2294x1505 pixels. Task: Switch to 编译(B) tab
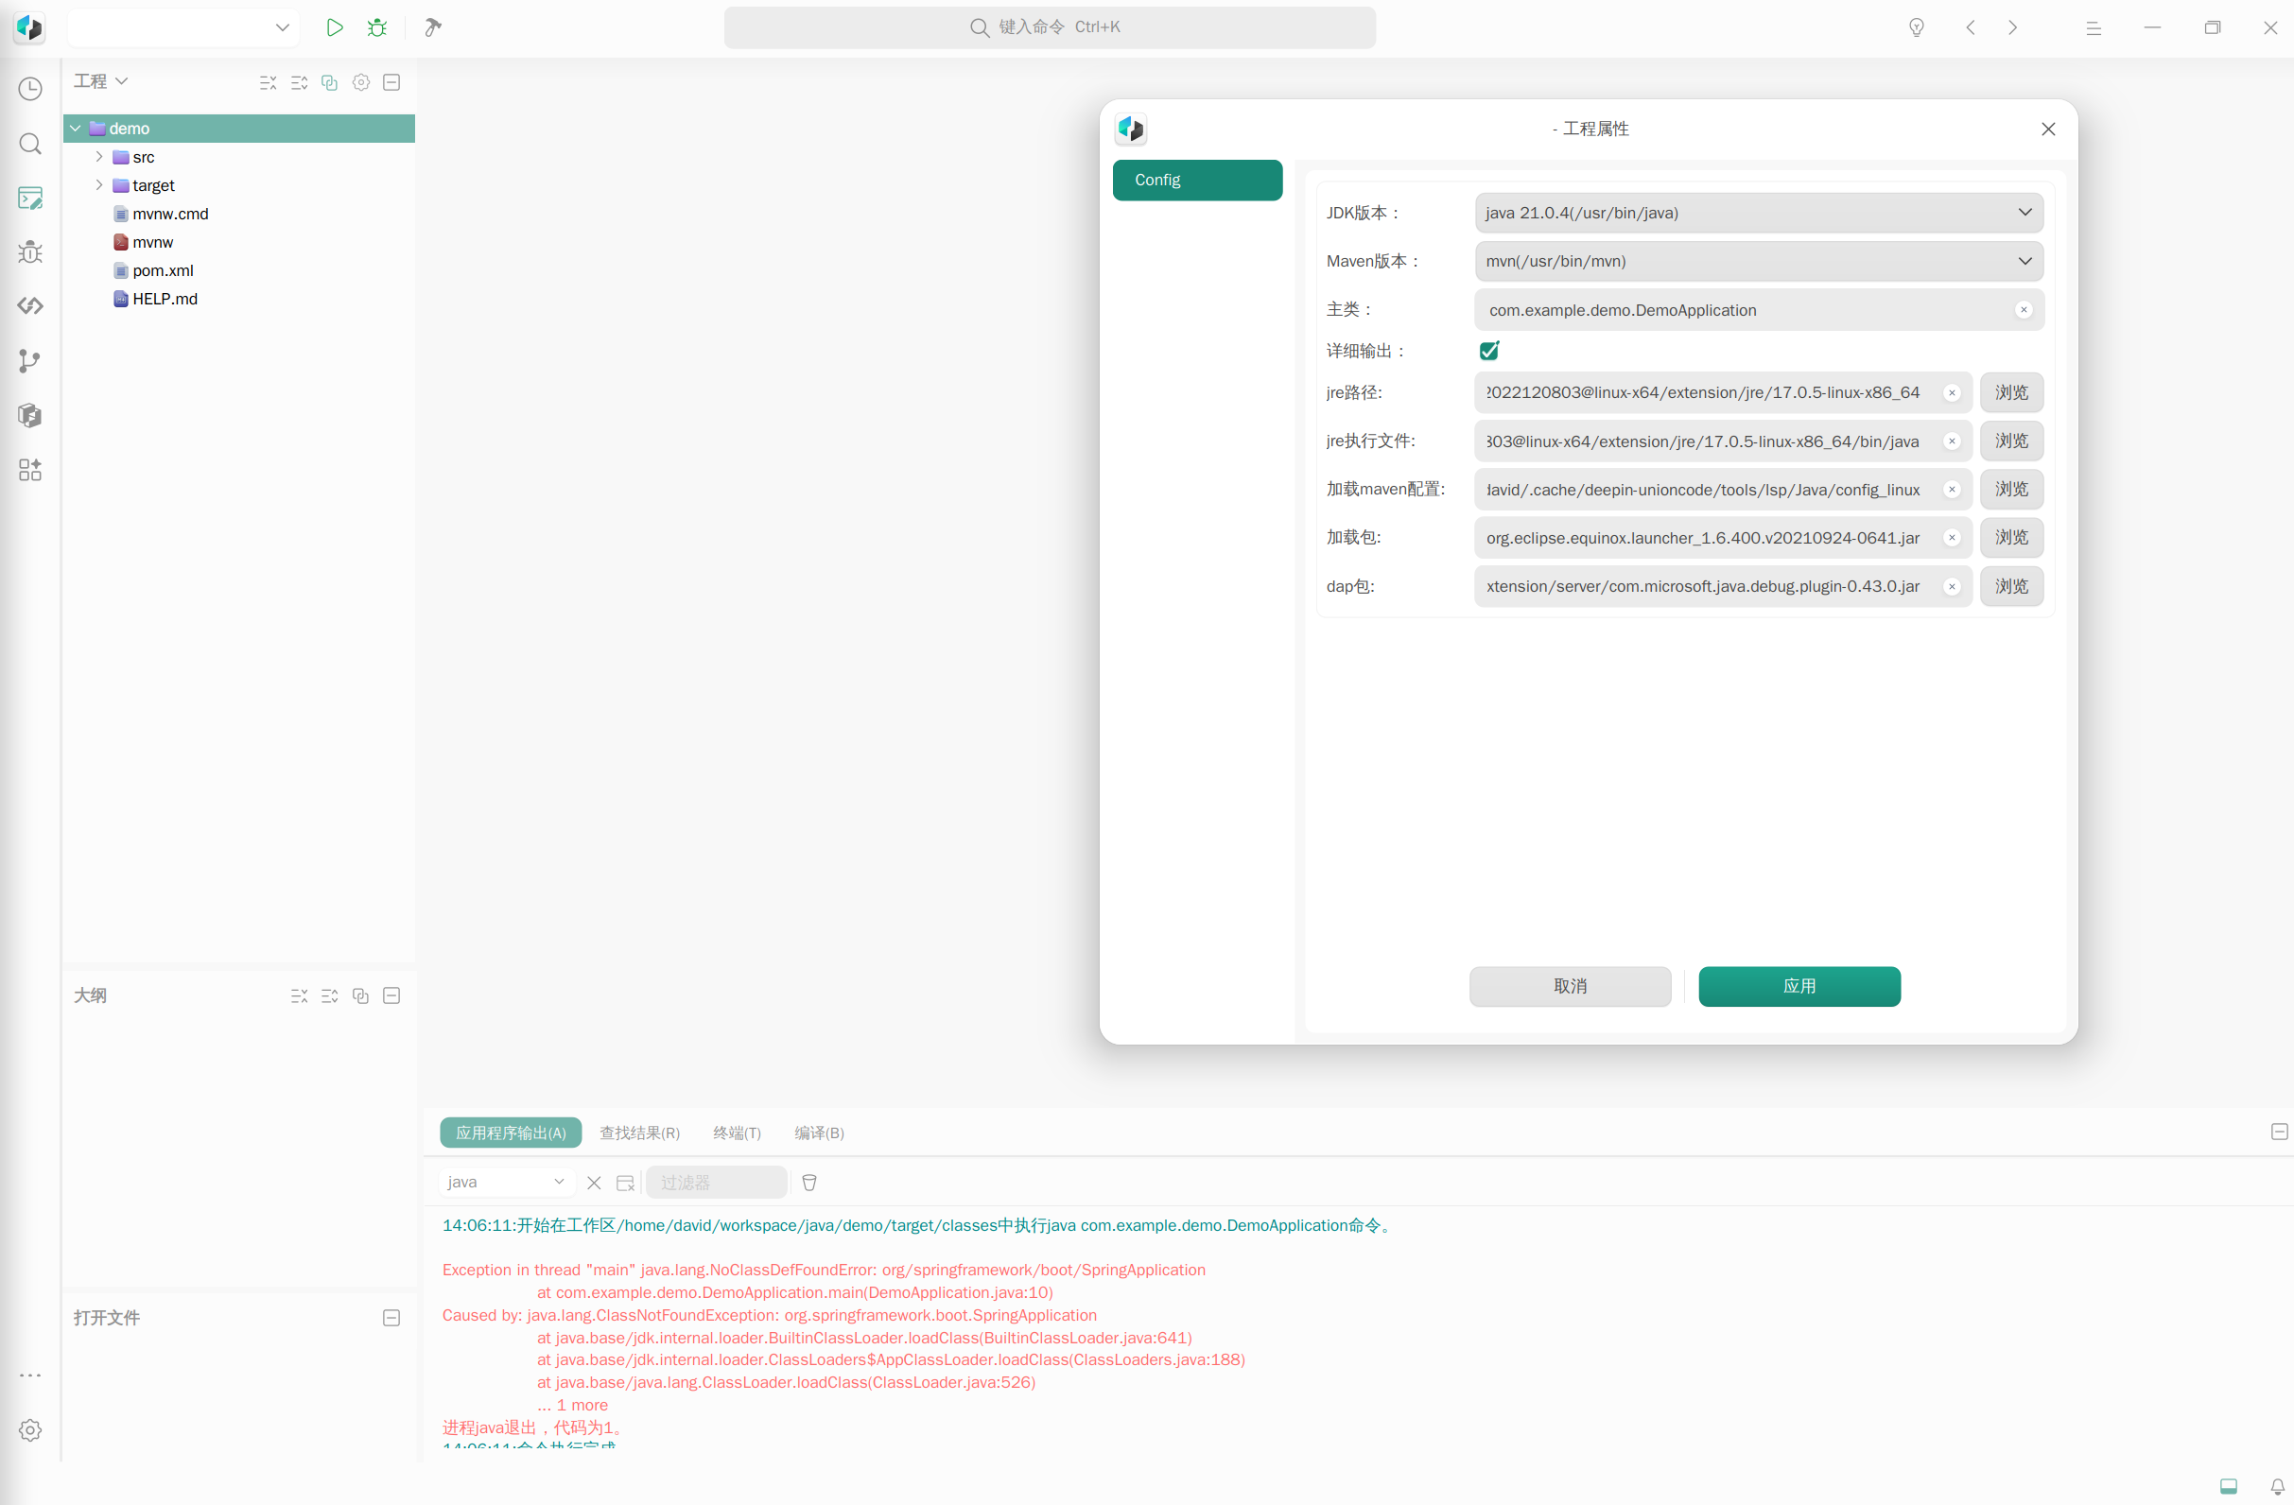tap(819, 1133)
